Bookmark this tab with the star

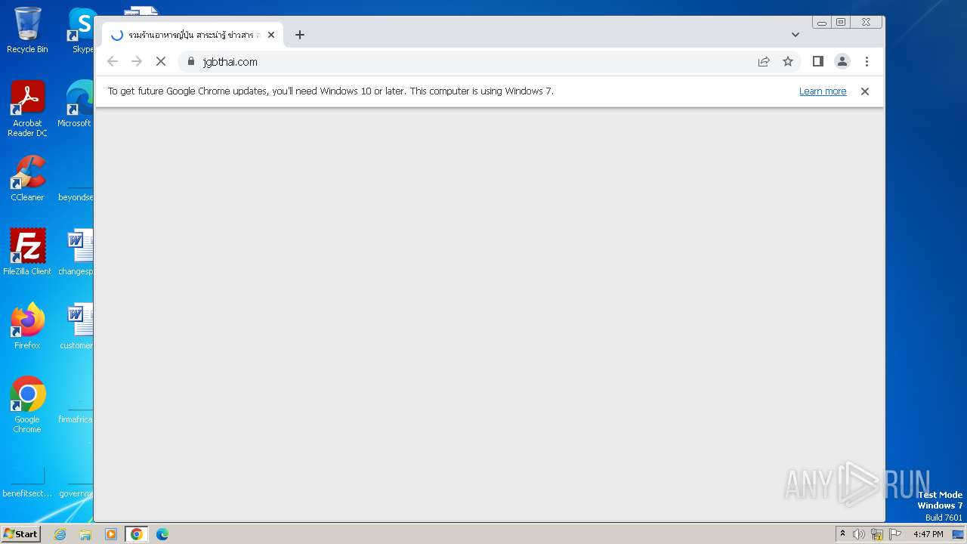pyautogui.click(x=788, y=61)
